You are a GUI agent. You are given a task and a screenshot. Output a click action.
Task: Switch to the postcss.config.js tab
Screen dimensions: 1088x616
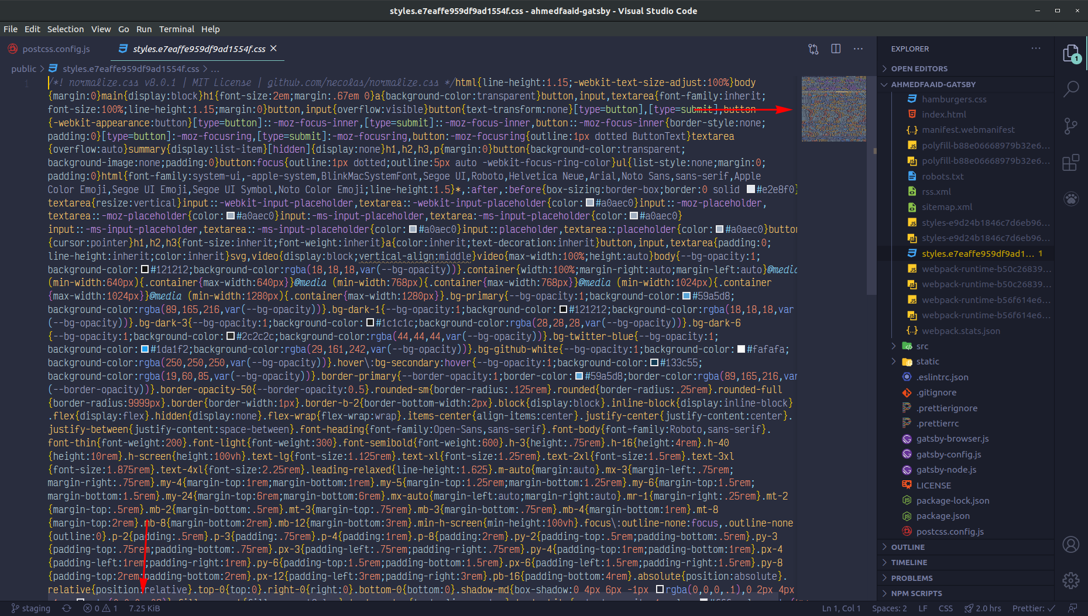coord(56,49)
